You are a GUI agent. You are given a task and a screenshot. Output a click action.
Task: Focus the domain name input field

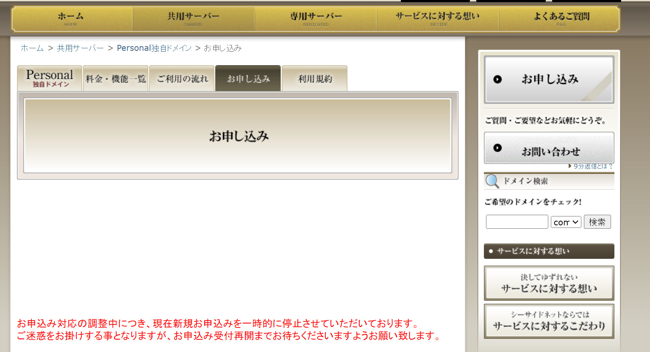(x=517, y=222)
